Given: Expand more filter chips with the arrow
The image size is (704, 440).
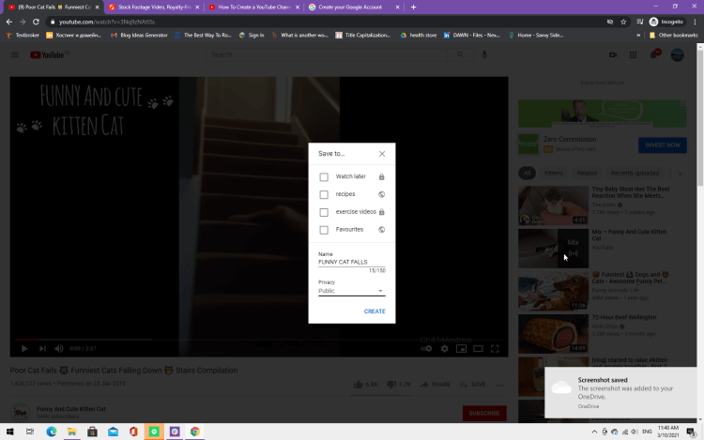Looking at the screenshot, I should (x=680, y=174).
